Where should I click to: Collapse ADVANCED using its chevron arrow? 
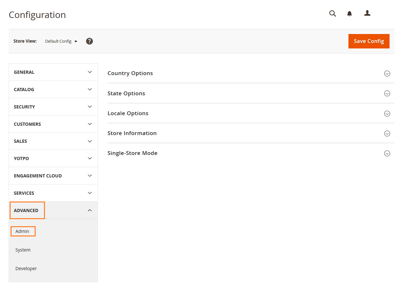[90, 210]
